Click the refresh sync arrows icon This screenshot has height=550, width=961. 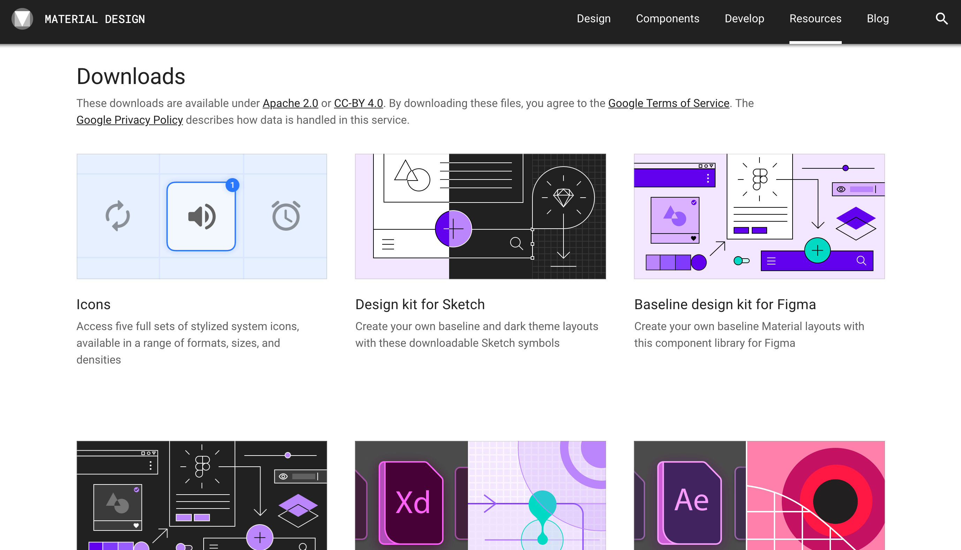(x=118, y=216)
